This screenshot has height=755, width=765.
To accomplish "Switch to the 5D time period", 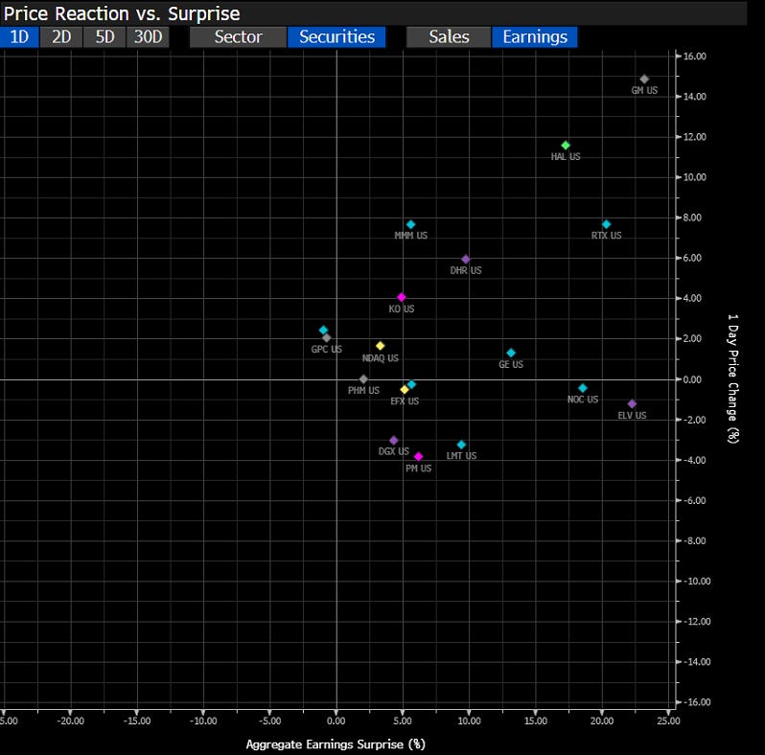I will (104, 37).
